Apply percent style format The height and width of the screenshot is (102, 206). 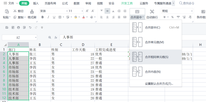(172, 17)
